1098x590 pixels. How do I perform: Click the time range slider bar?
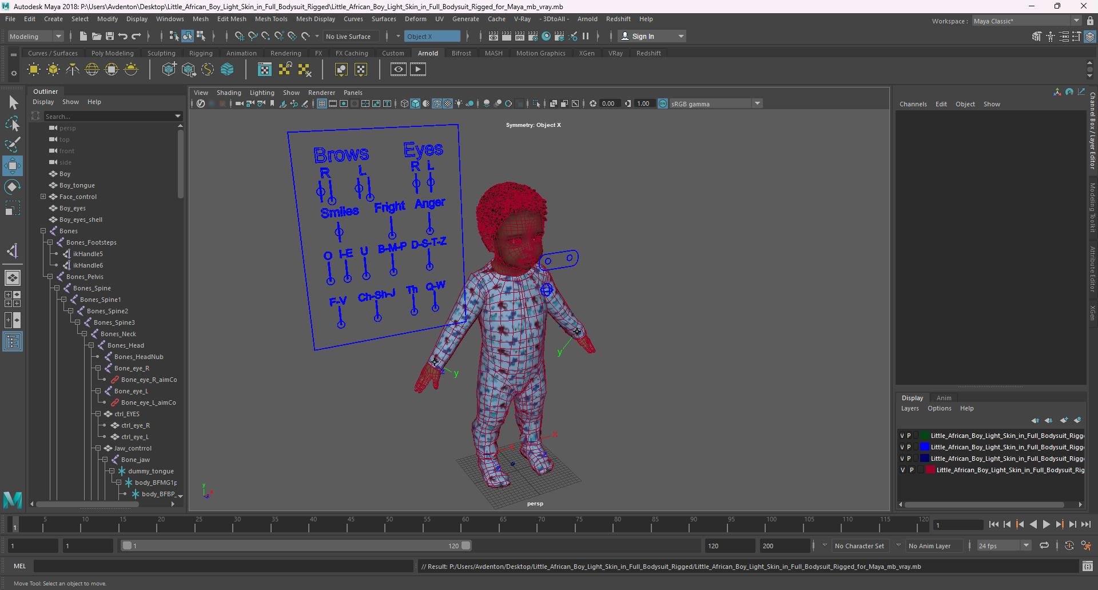pos(296,546)
